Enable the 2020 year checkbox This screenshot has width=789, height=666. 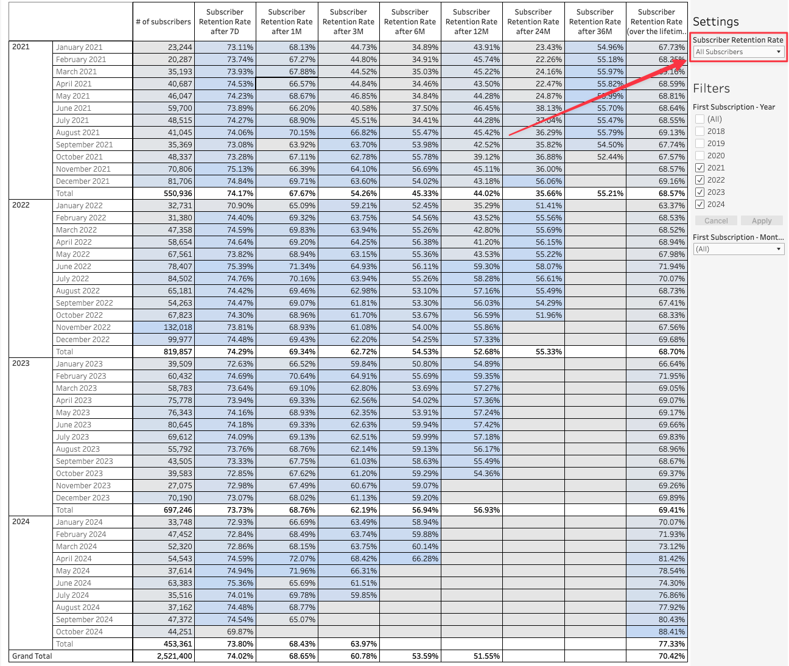(x=700, y=156)
